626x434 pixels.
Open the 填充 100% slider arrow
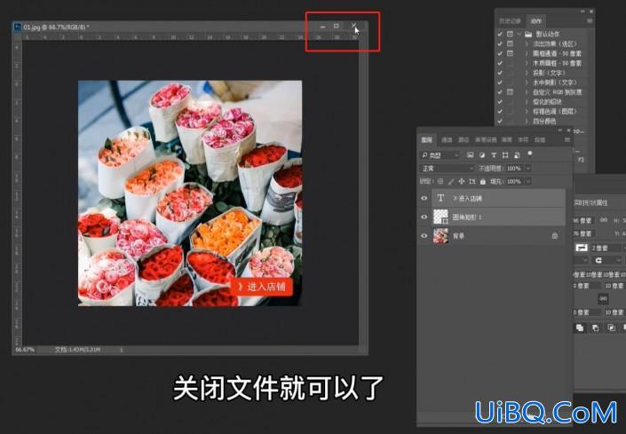(528, 181)
